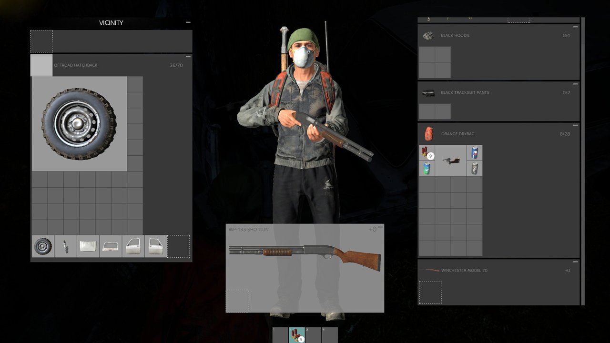
Task: Select shotgun shells in quickbar slot 2
Action: coord(297,335)
